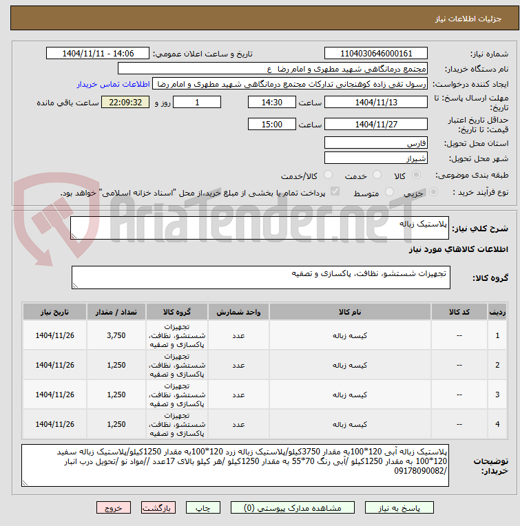Image resolution: width=520 pixels, height=526 pixels.
Task: Click کیسه زباله in row 3
Action: (x=350, y=394)
